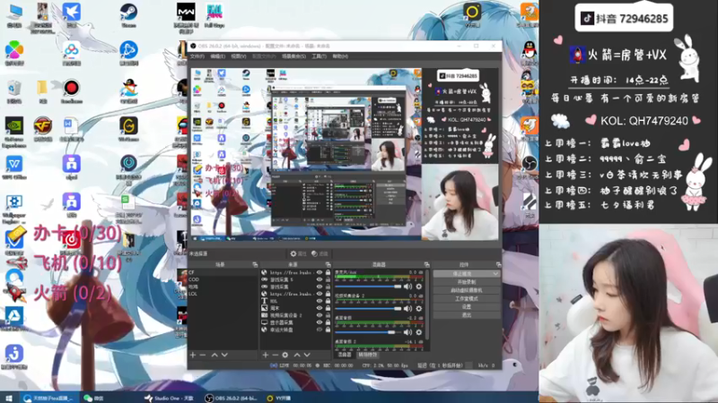Open Recycle Bin desktop icon

pyautogui.click(x=14, y=91)
